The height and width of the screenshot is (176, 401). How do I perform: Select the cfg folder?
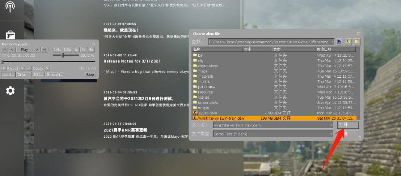274,61
